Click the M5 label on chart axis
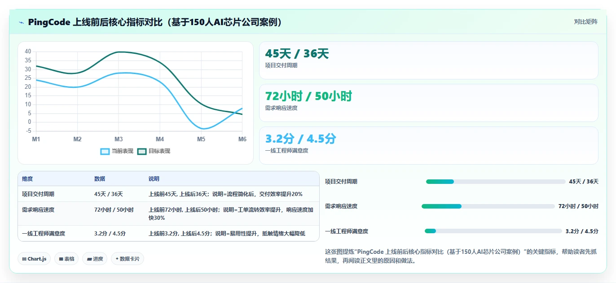Viewport: 616px width, 283px height. coord(201,139)
